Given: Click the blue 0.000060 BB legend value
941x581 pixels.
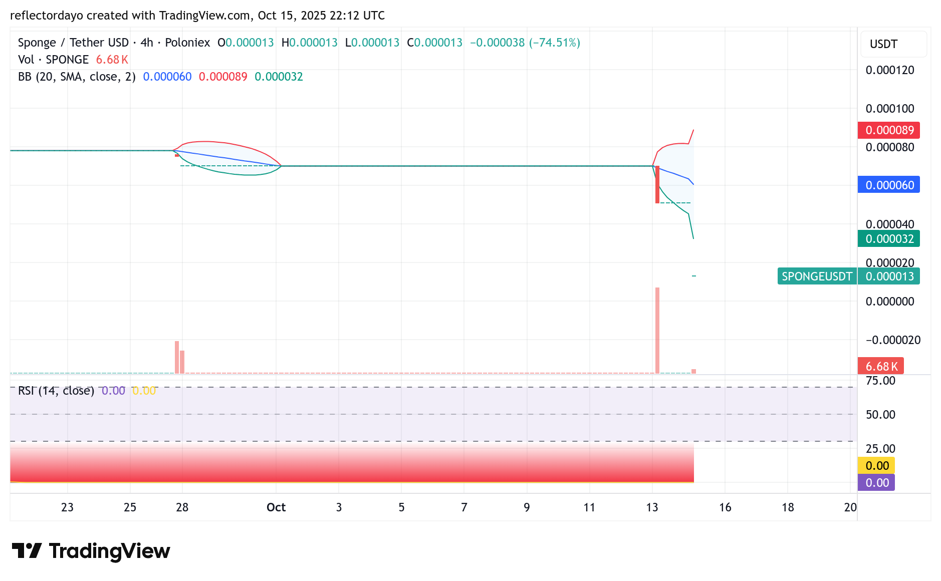Looking at the screenshot, I should pyautogui.click(x=167, y=77).
